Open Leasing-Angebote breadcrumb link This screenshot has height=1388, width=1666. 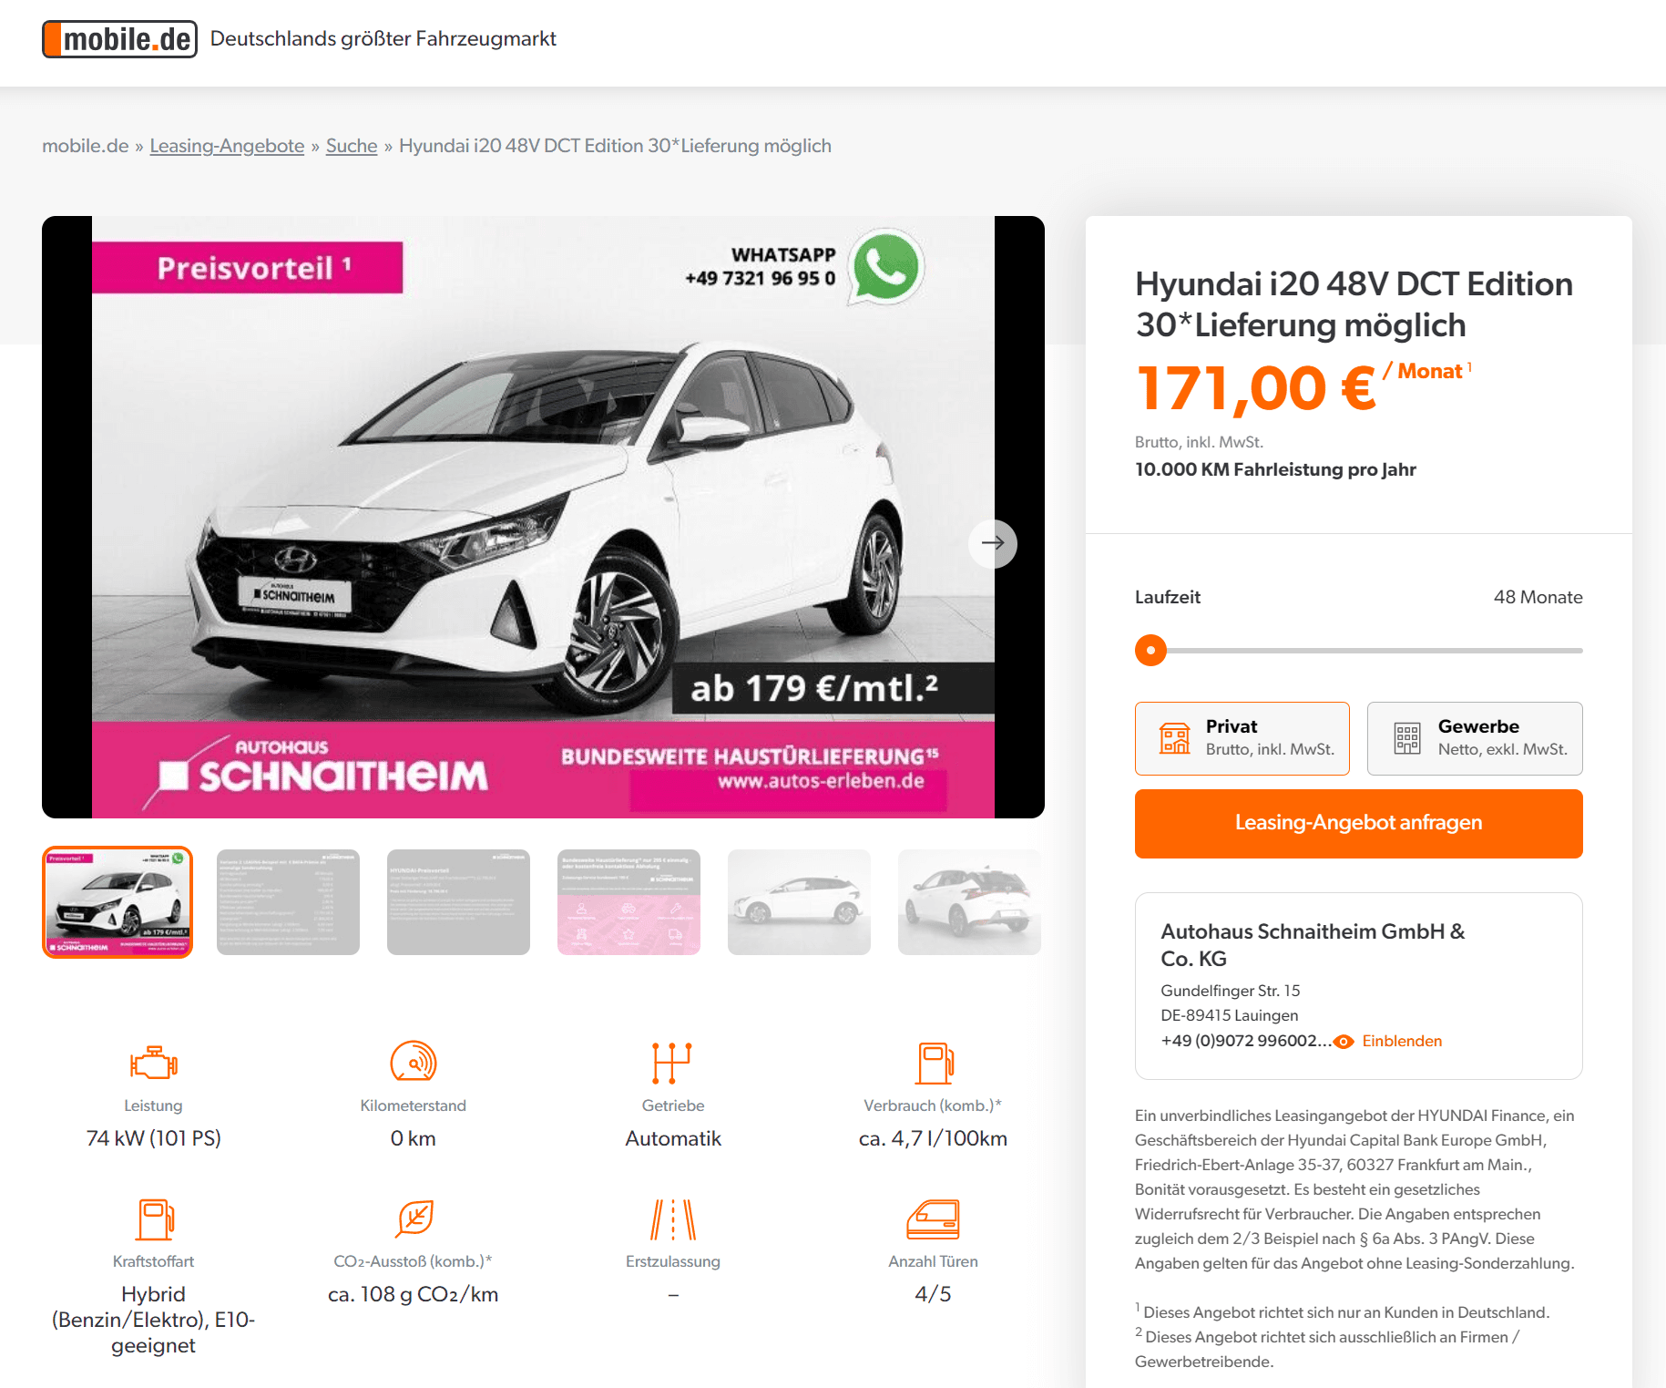point(227,146)
